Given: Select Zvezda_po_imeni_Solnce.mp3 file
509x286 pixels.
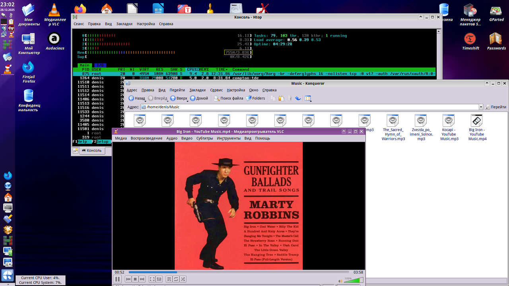Looking at the screenshot, I should coord(421,127).
